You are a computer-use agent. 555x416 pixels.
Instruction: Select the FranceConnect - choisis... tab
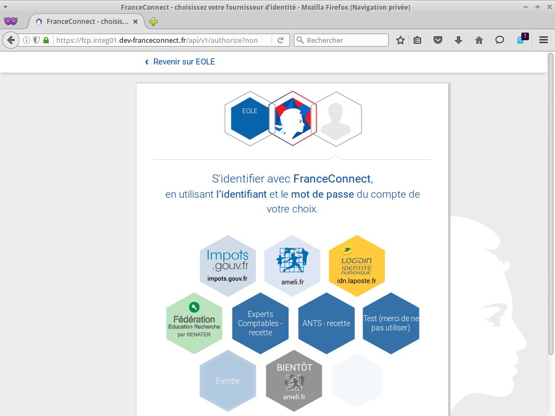pos(86,22)
